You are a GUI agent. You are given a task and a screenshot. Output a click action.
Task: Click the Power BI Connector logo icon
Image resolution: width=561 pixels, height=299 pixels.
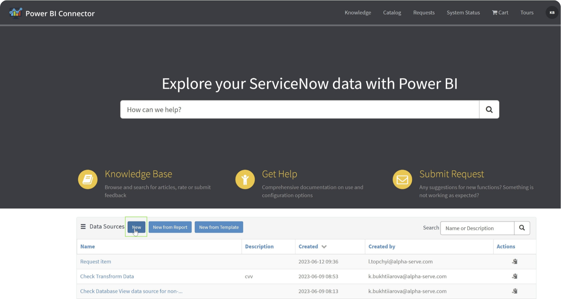point(16,13)
